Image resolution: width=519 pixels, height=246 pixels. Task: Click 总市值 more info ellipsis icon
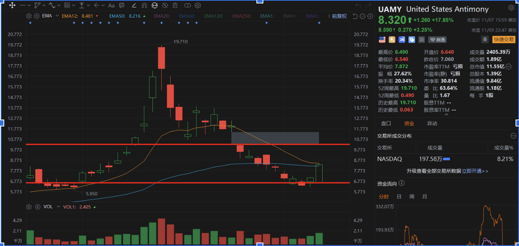[509, 66]
